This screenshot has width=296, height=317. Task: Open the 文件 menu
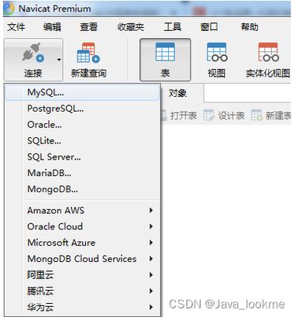pyautogui.click(x=16, y=26)
